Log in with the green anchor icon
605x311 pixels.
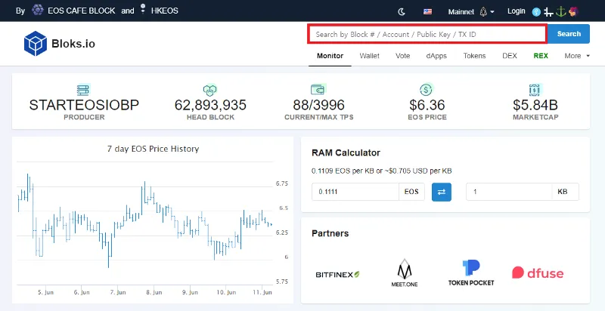click(560, 11)
